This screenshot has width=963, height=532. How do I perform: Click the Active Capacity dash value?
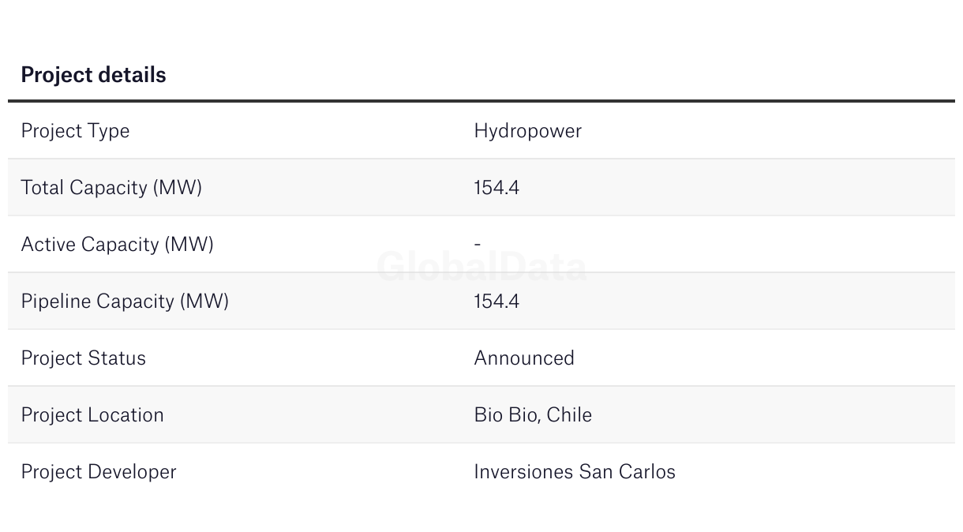coord(478,245)
